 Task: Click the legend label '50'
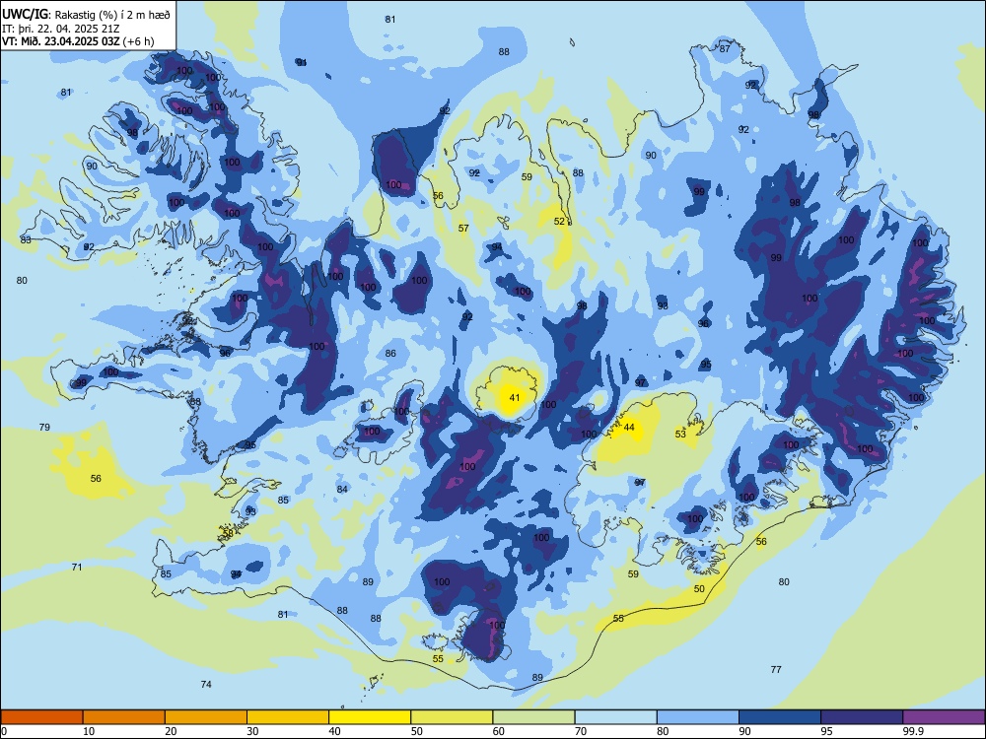pos(416,731)
